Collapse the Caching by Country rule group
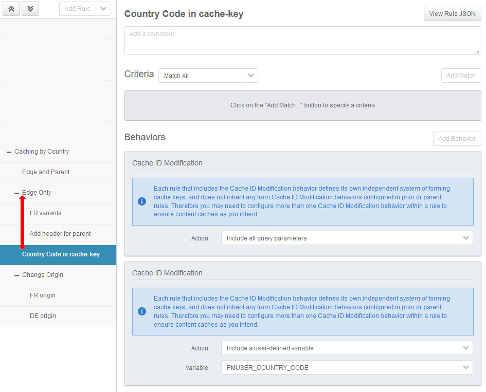The height and width of the screenshot is (392, 486). (9, 152)
